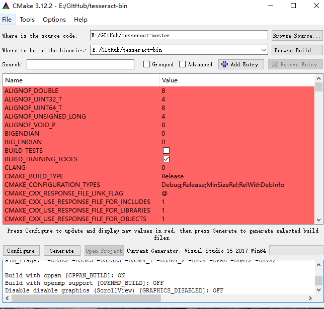Click the CMake logo icon in title bar
This screenshot has width=324, height=309.
(6, 6)
